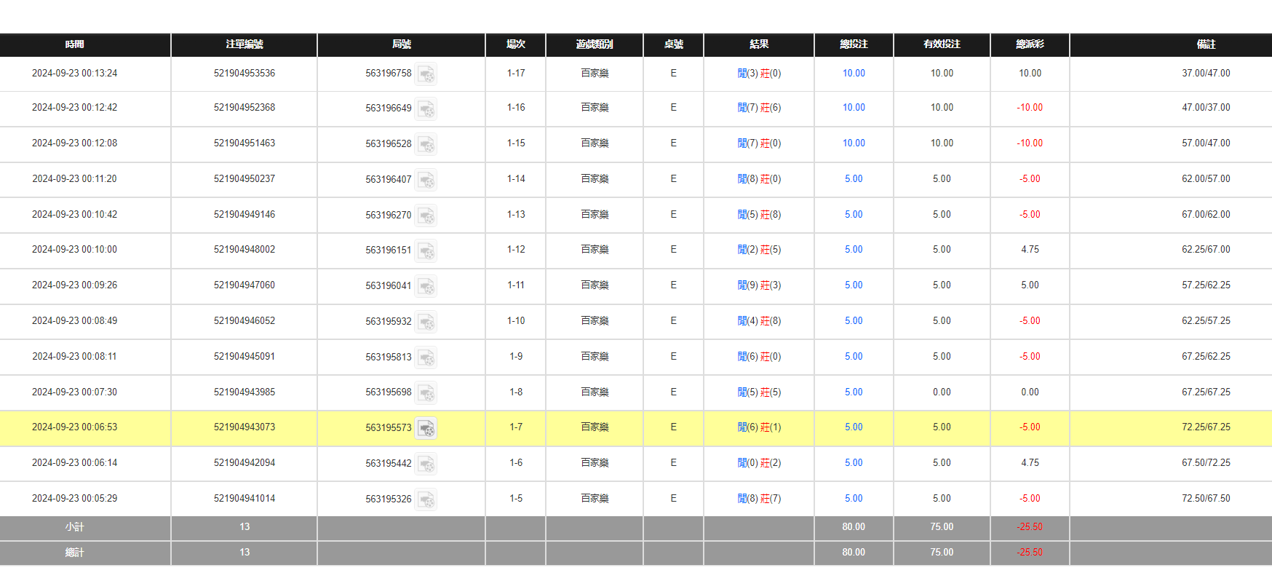Open replay icon for round 563196151

(426, 251)
